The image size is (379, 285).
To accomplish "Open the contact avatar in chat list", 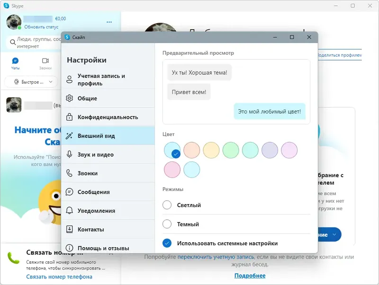I will click(x=14, y=105).
